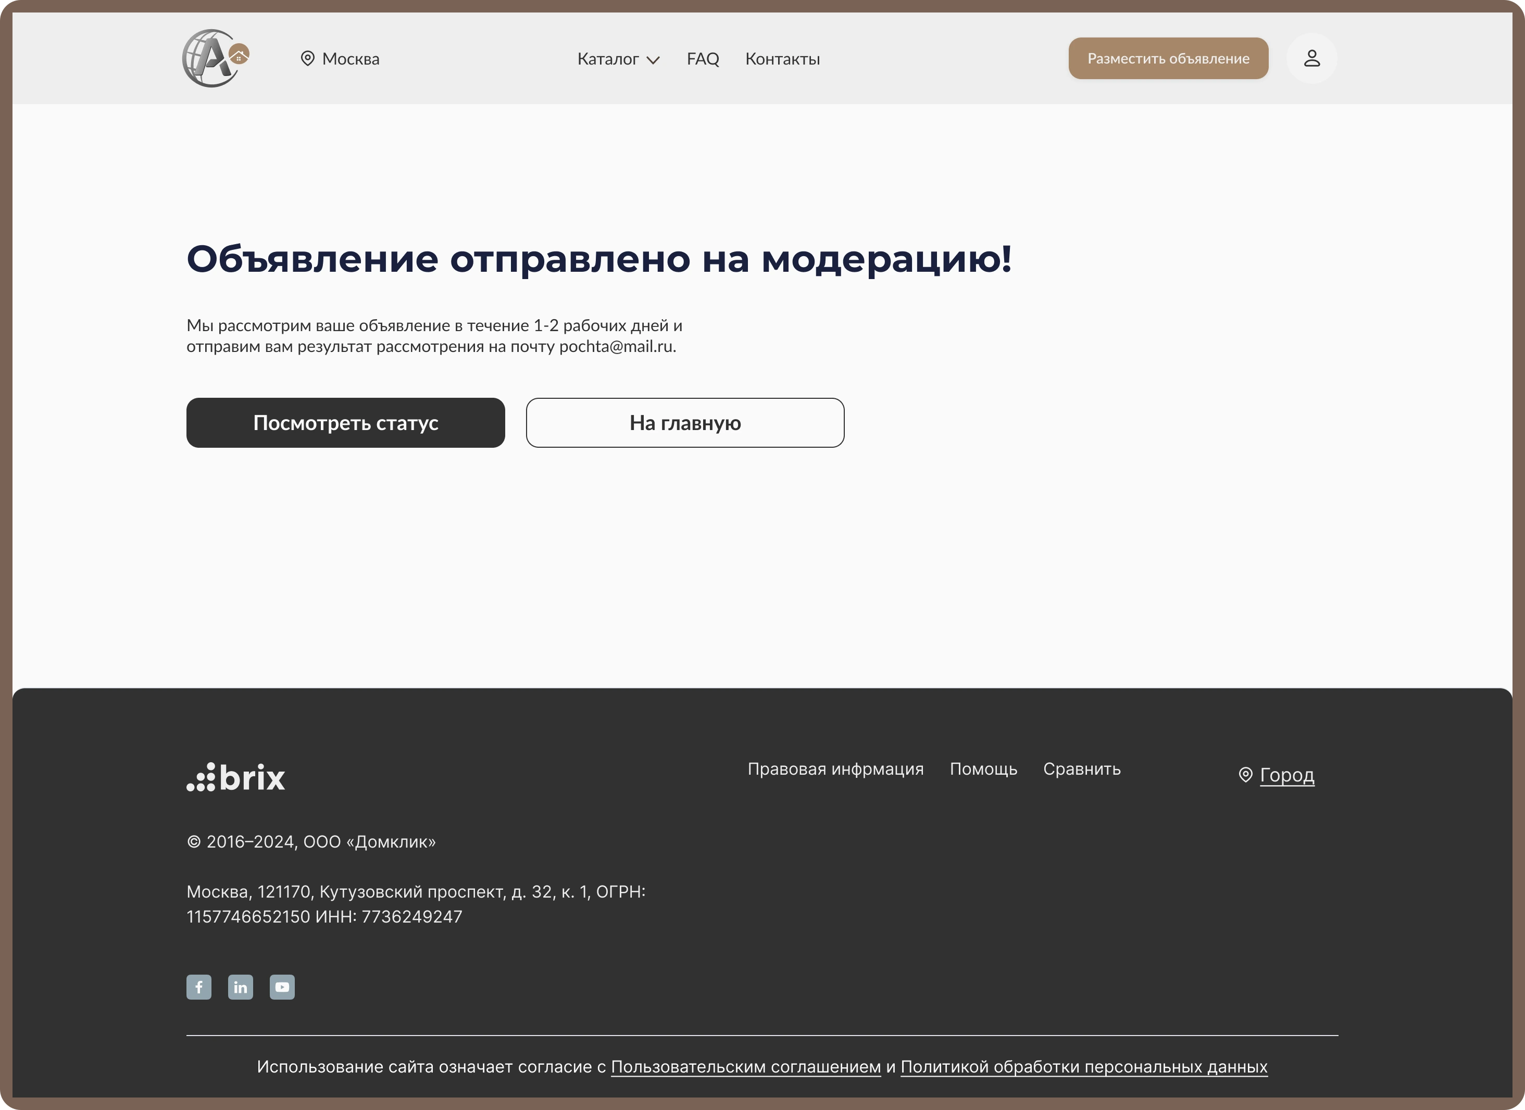
Task: Open the Контакты menu item
Action: click(x=783, y=59)
